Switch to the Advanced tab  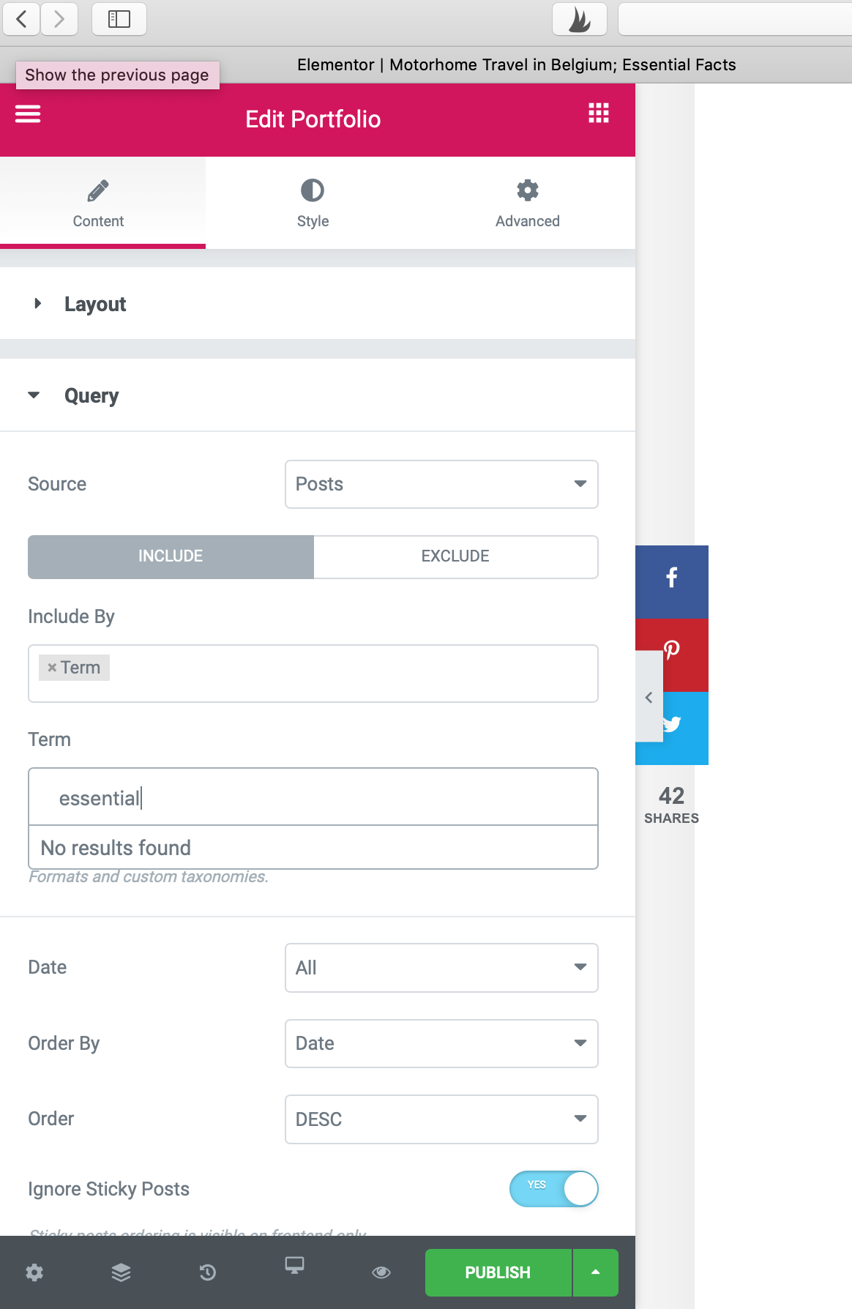(527, 203)
